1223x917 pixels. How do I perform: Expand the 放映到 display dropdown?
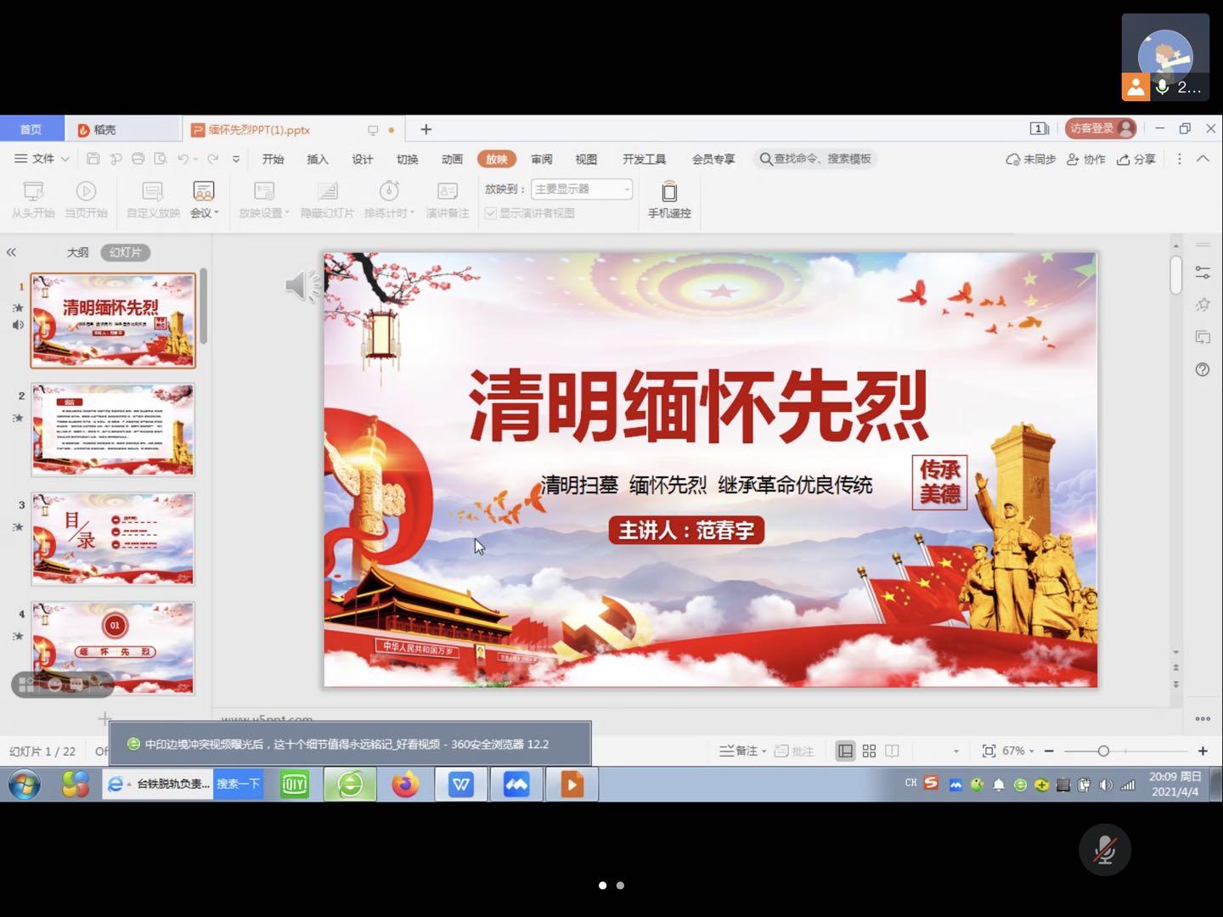click(x=627, y=188)
